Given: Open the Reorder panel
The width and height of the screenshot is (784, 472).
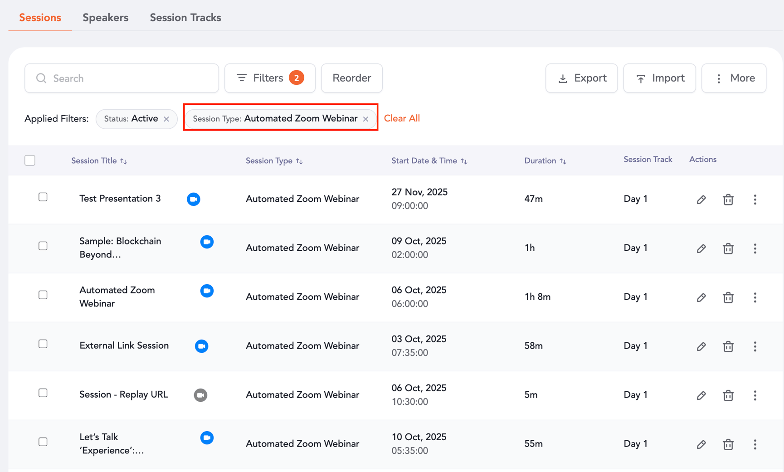Looking at the screenshot, I should coord(351,78).
